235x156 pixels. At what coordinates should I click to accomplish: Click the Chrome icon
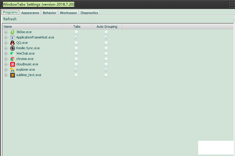[x=13, y=59]
